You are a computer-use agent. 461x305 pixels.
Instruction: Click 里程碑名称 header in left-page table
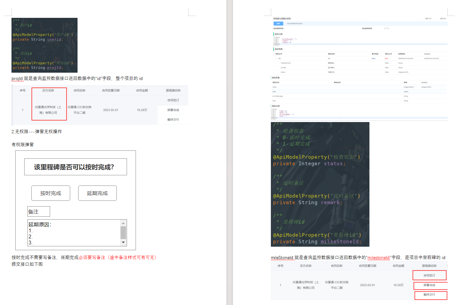point(173,91)
